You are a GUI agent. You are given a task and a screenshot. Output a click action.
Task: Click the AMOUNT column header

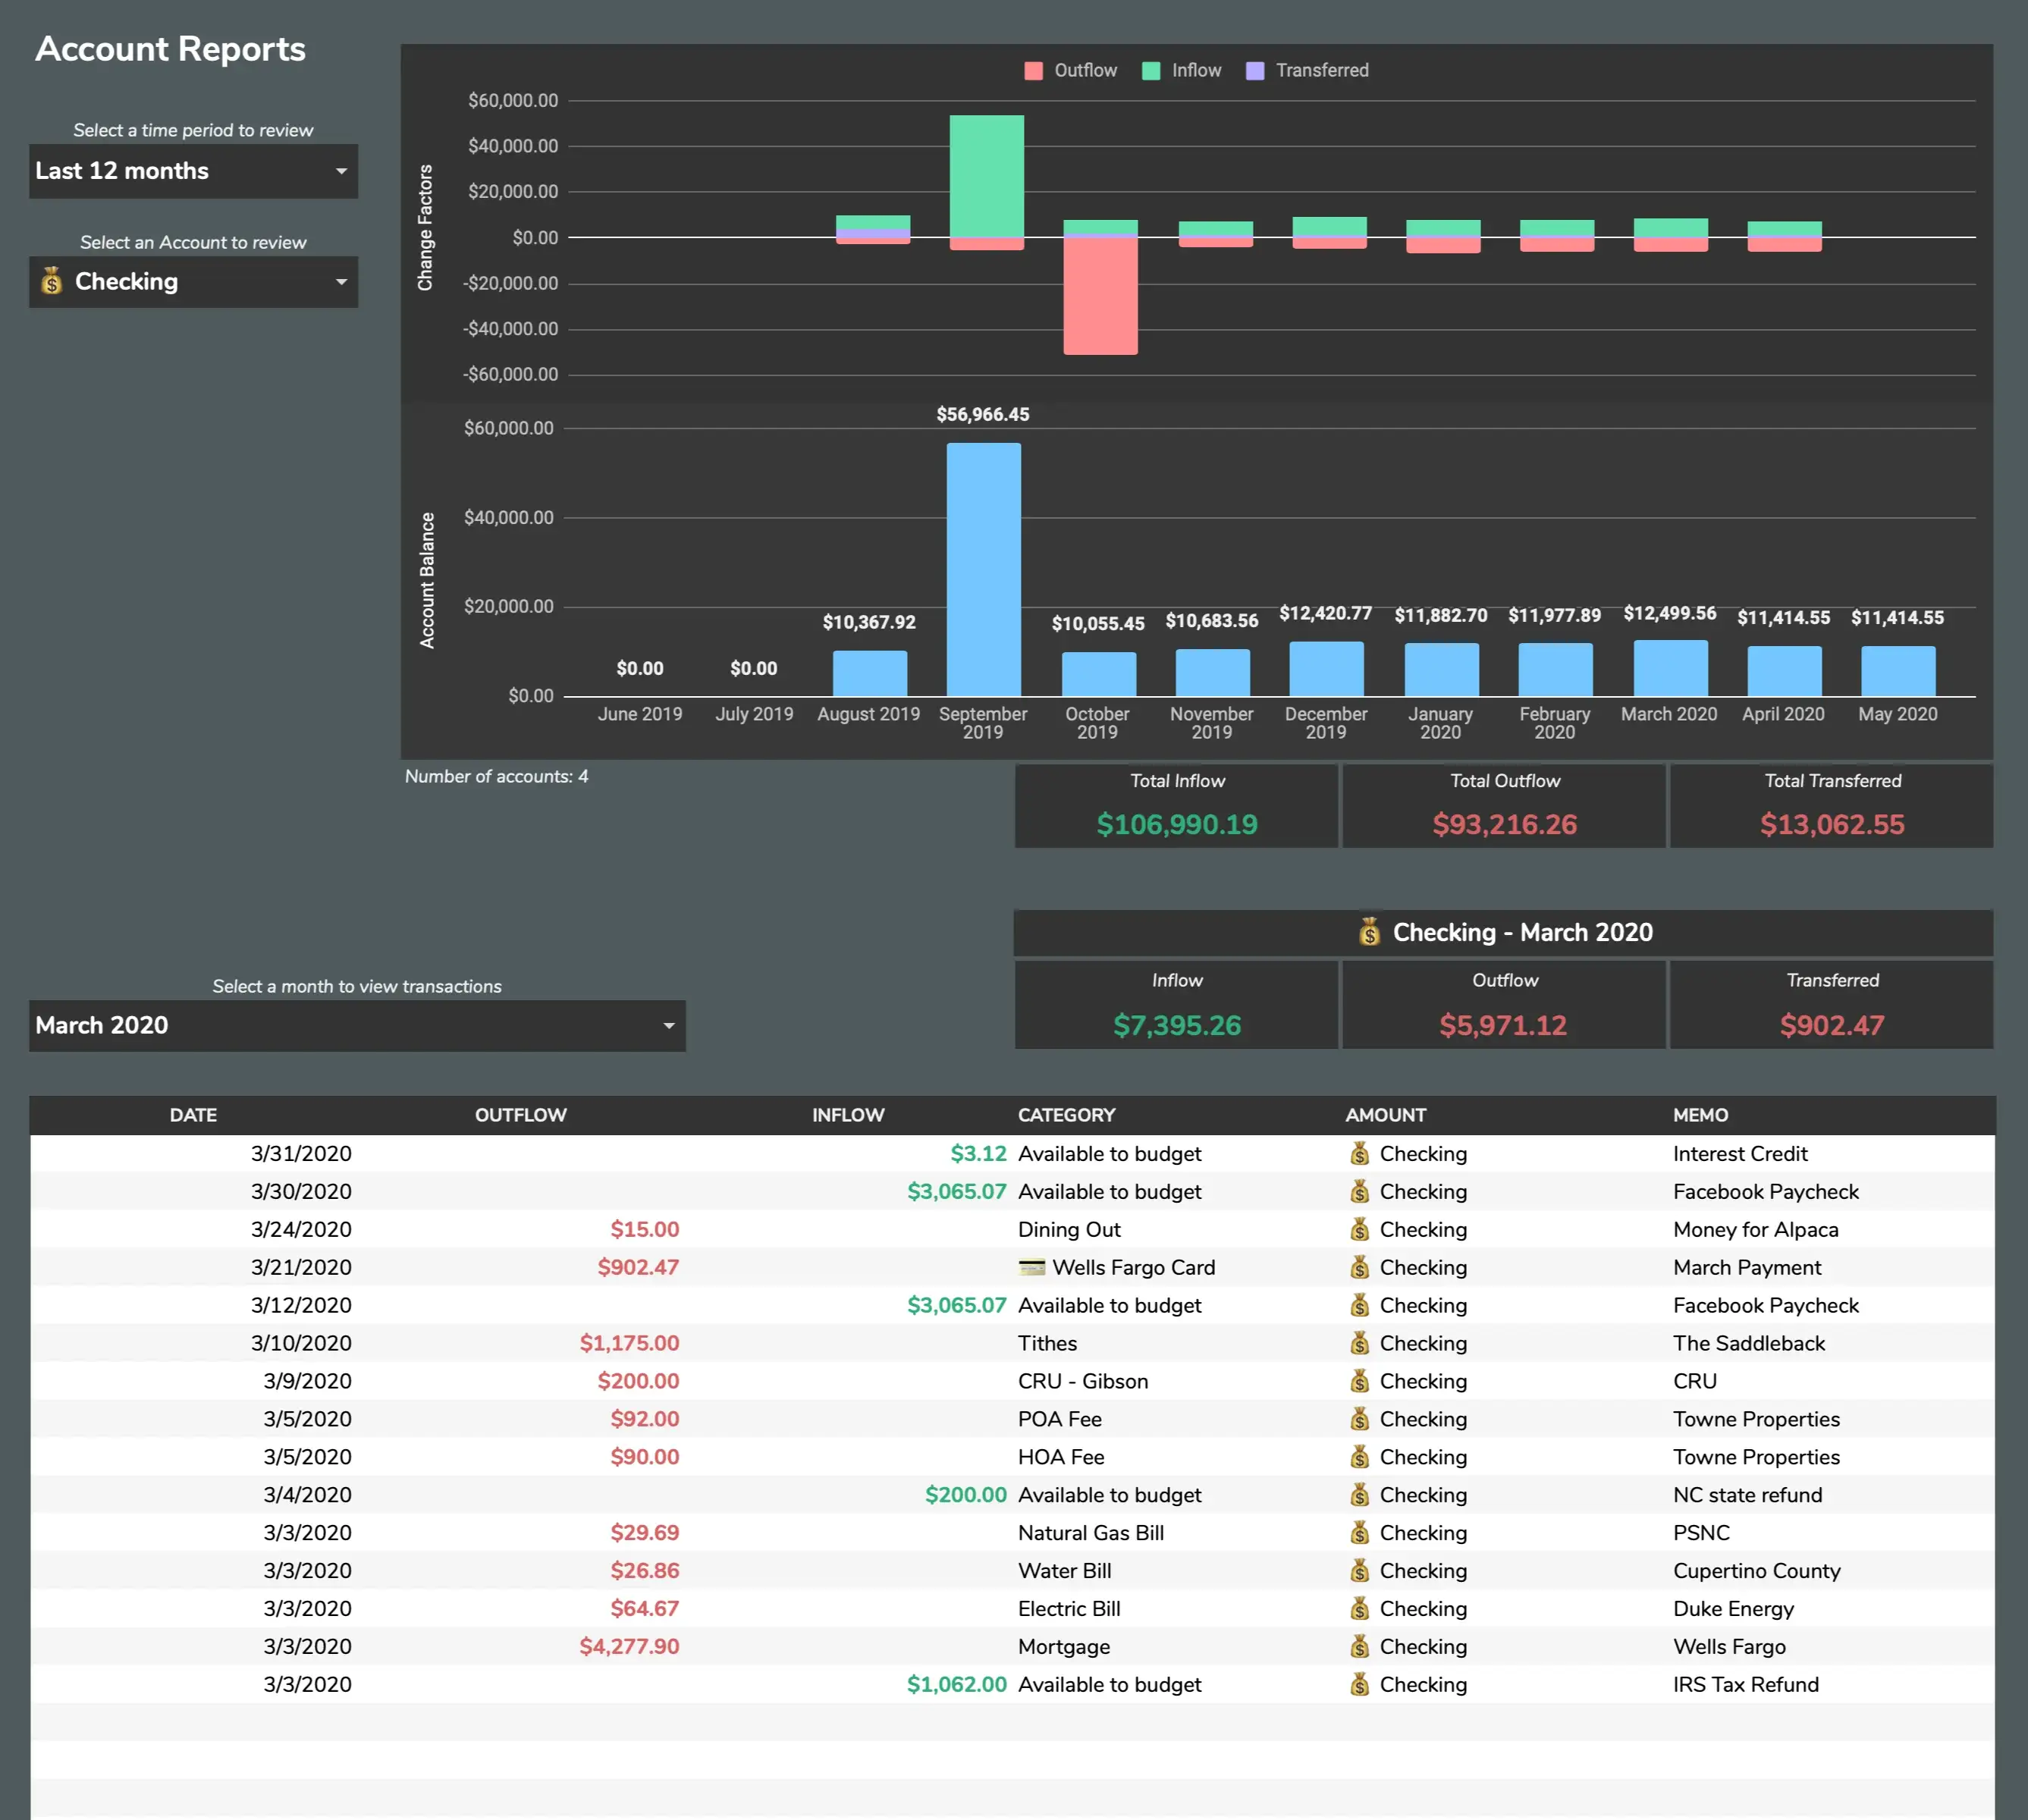1385,1115
